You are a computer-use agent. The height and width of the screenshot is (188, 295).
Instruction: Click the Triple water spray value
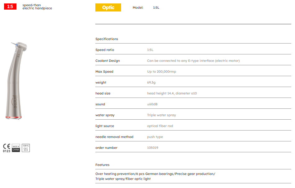[161, 115]
